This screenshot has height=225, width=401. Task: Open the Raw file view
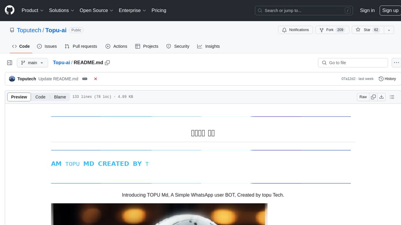point(363,97)
